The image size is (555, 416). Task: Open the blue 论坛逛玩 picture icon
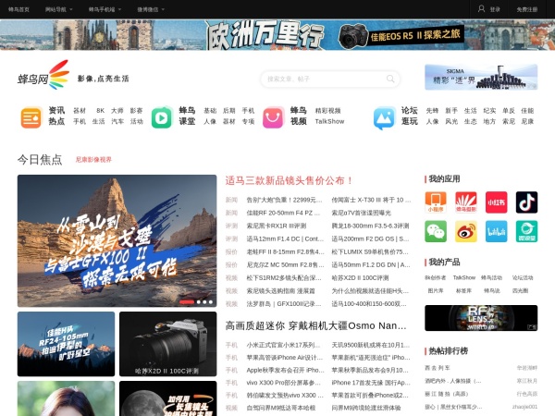pos(385,117)
